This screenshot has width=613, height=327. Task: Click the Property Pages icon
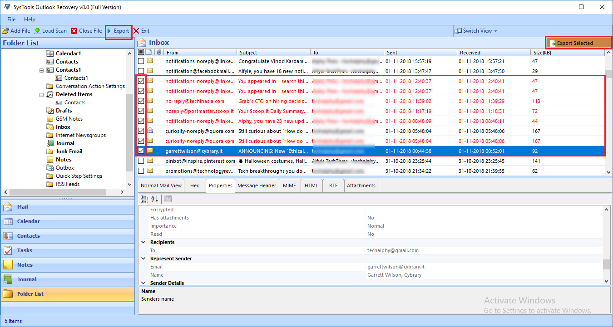pyautogui.click(x=168, y=199)
